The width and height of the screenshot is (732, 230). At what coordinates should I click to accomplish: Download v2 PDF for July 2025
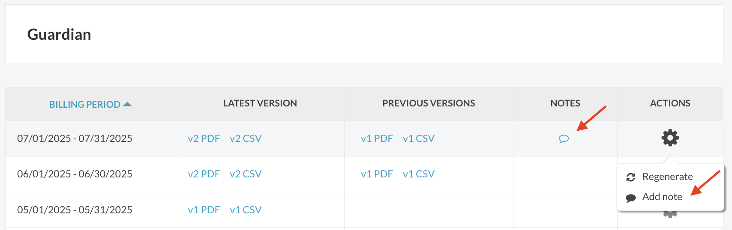(x=204, y=139)
